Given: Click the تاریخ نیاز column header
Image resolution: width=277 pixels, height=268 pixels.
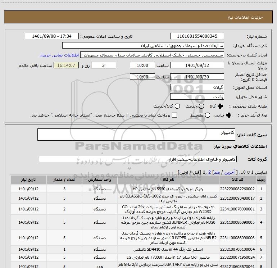Looking at the screenshot, I should (28, 180).
